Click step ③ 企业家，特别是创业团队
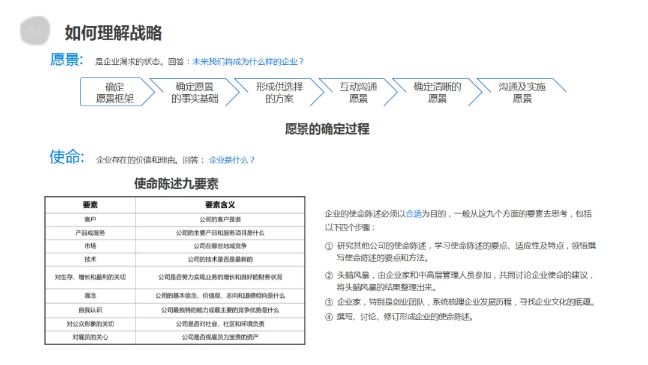Viewport: 648px width, 365px height. click(x=461, y=302)
